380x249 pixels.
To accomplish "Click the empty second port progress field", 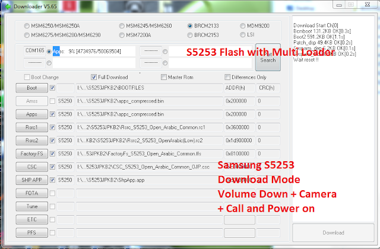I will coord(94,63).
